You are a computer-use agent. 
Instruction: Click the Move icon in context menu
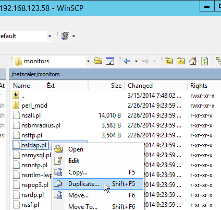pyautogui.click(x=58, y=195)
